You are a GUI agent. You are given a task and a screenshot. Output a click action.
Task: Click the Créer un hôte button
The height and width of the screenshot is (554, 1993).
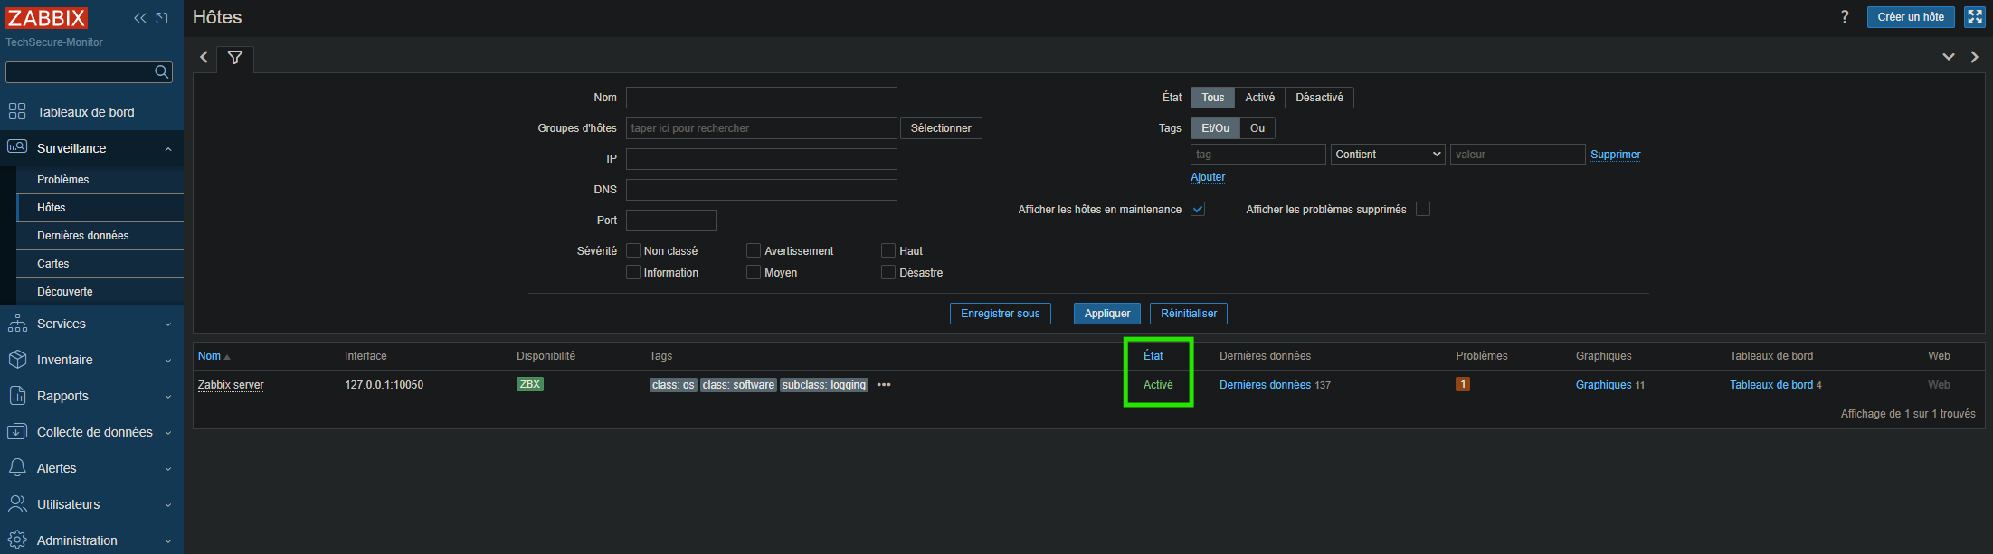tap(1911, 17)
